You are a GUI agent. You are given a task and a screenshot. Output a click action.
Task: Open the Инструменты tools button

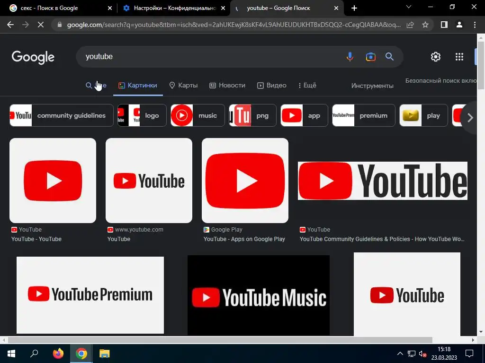tap(372, 86)
